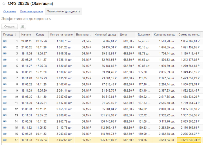
Task: Select the highlighted cell 3 651 539,31 ₽
Action: [189, 140]
